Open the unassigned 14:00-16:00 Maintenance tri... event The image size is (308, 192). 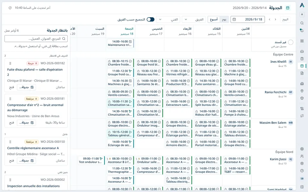[x=120, y=43]
